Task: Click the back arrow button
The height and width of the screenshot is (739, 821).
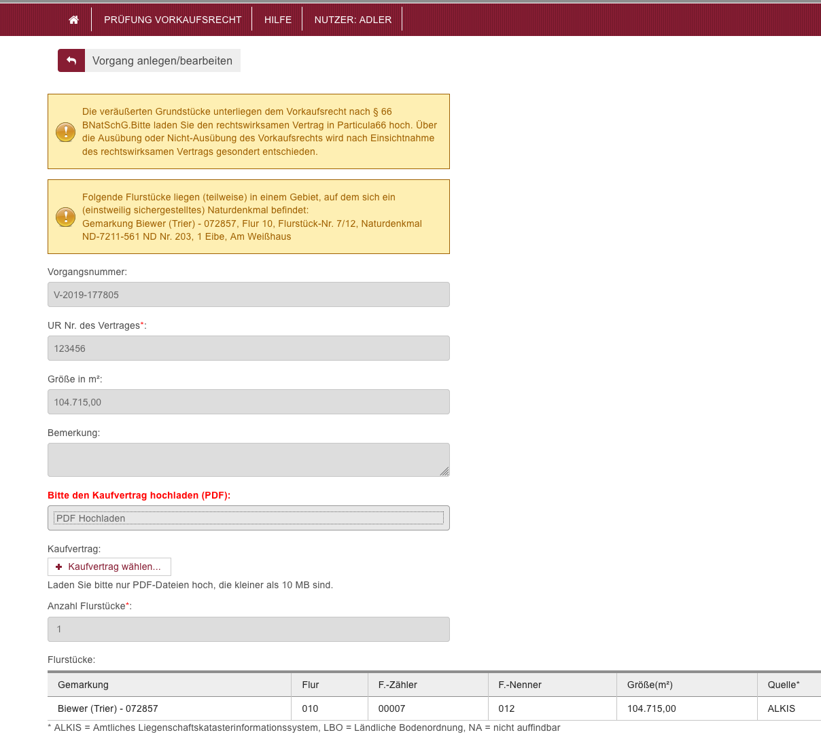Action: point(71,60)
